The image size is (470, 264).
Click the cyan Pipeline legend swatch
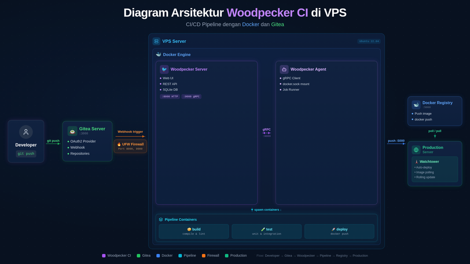[180, 256]
